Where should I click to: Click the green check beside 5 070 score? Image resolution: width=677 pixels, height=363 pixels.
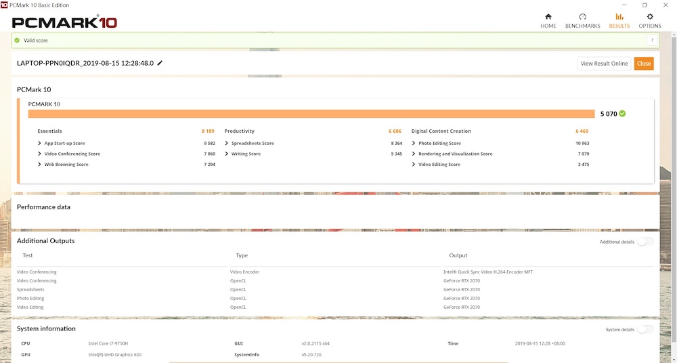coord(622,114)
